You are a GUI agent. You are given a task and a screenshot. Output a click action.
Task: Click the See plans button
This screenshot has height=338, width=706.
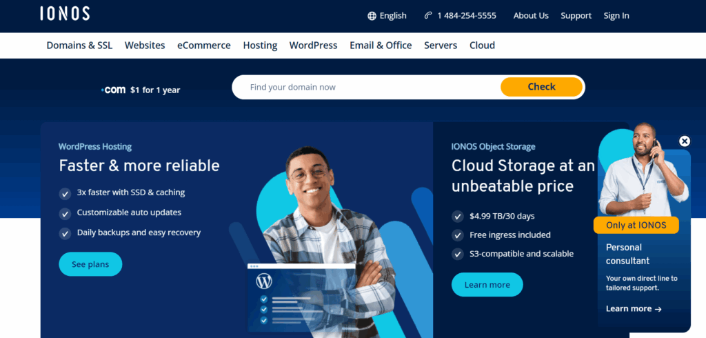point(90,264)
